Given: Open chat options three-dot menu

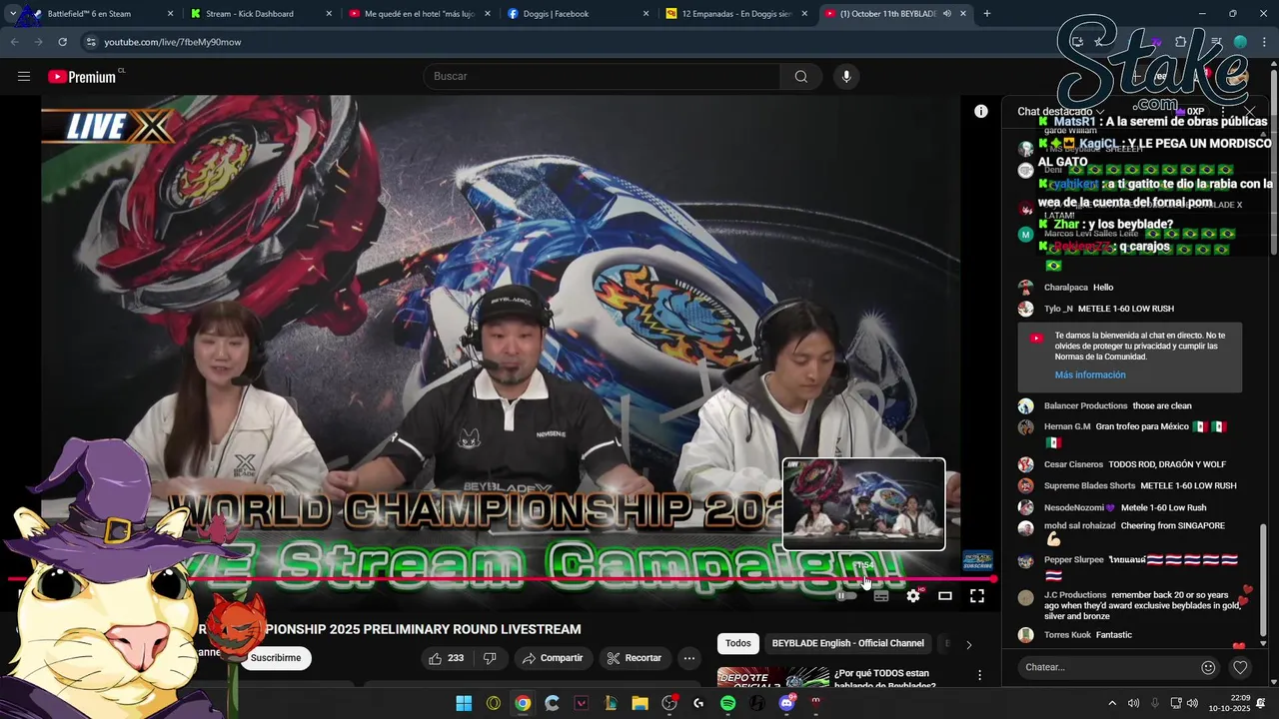Looking at the screenshot, I should [1223, 111].
